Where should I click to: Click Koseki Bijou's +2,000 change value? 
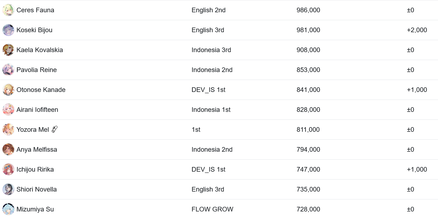(x=417, y=30)
